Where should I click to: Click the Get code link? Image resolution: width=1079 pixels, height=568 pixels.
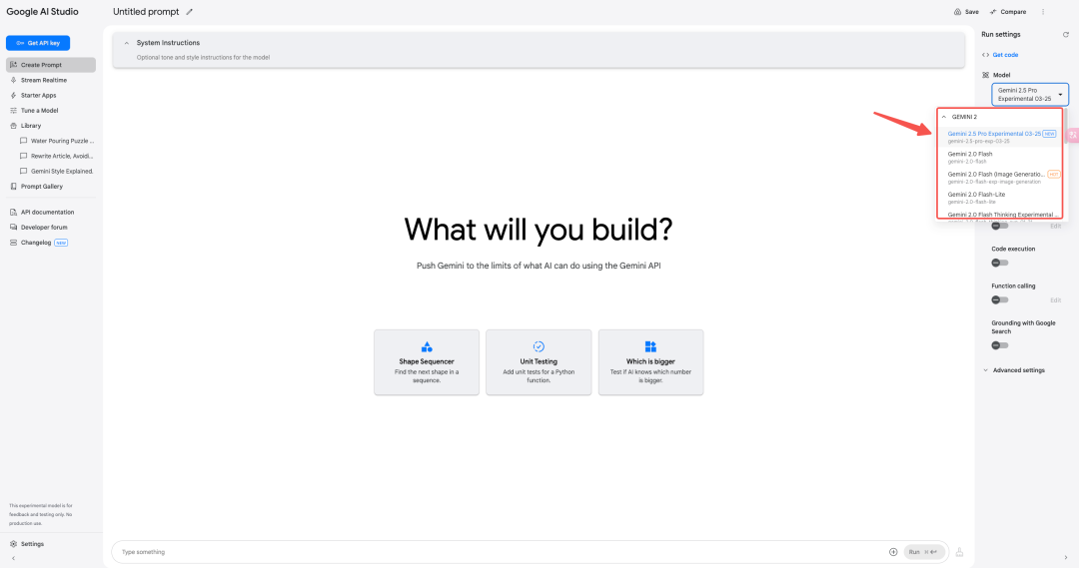1005,55
